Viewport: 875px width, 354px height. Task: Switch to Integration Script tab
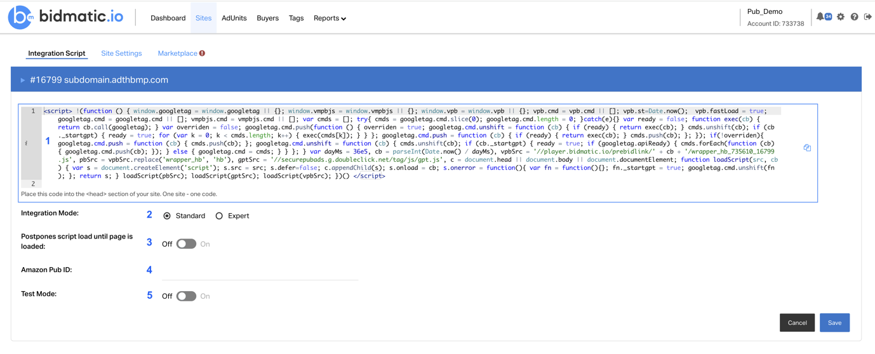pyautogui.click(x=57, y=53)
